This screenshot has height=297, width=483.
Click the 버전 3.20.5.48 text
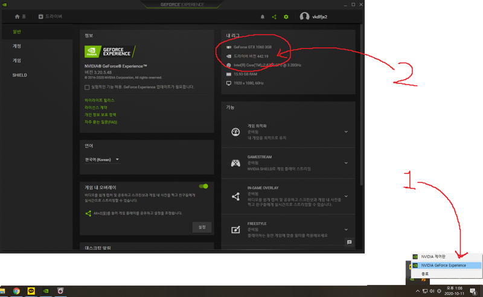[x=98, y=72]
